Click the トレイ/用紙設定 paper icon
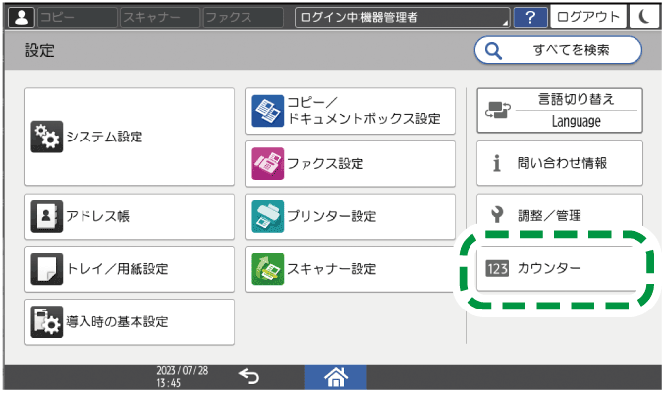The width and height of the screenshot is (663, 393). point(46,269)
